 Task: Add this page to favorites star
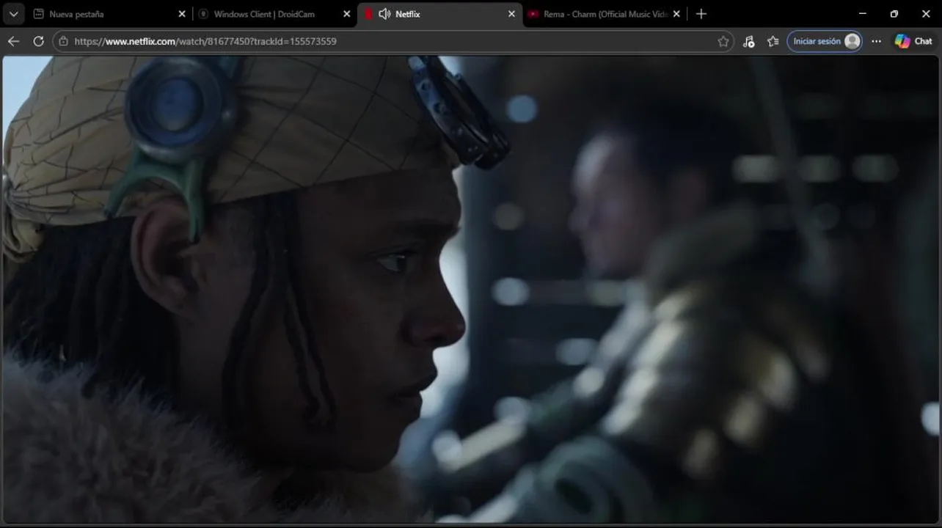[x=723, y=42]
